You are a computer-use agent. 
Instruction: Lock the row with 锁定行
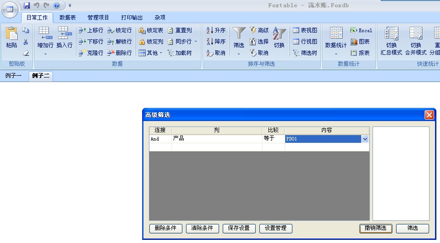click(x=120, y=30)
